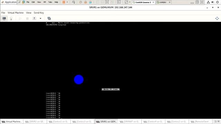Click the VMware library icon beside File
Viewport: 221px width, 124px height.
23,2
